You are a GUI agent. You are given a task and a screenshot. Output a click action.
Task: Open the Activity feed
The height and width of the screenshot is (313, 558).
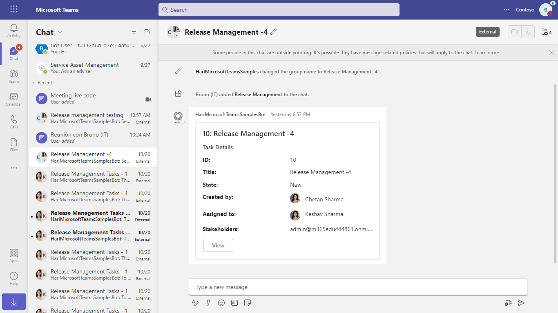14,31
